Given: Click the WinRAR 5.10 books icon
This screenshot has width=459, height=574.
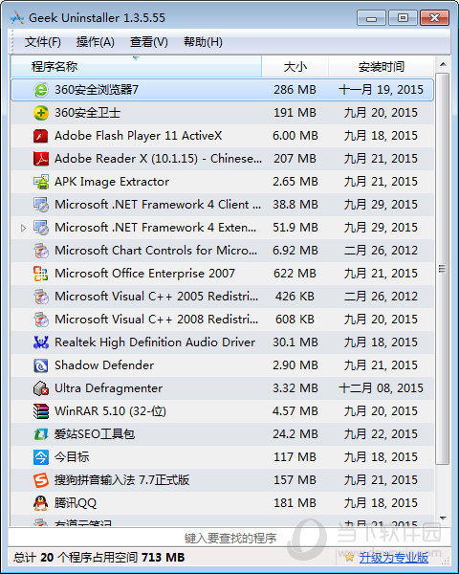Looking at the screenshot, I should coord(40,411).
